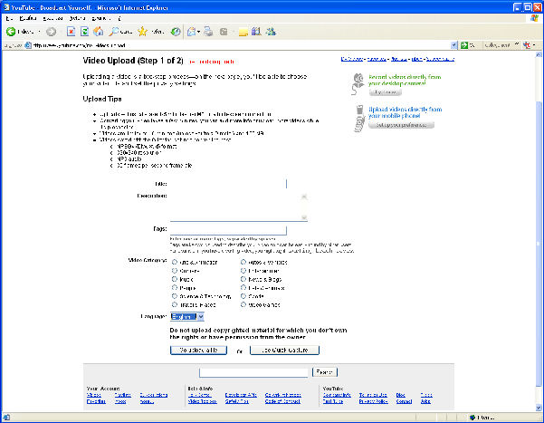544x423 pixels.
Task: Open the Company Info footer link
Action: point(337,395)
